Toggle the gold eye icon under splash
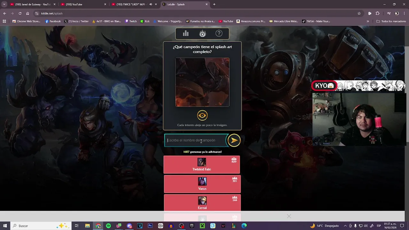The image size is (409, 230). [202, 115]
